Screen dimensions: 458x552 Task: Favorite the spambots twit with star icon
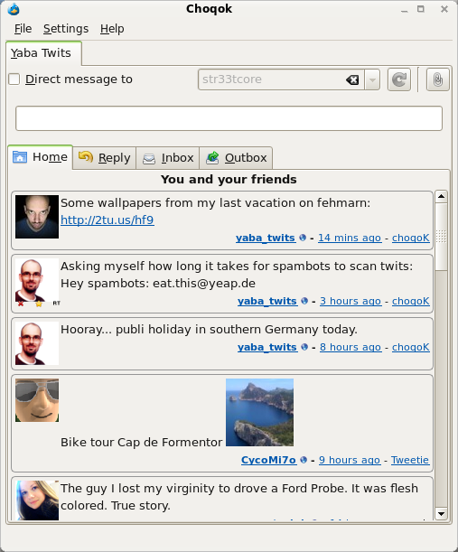pos(39,304)
